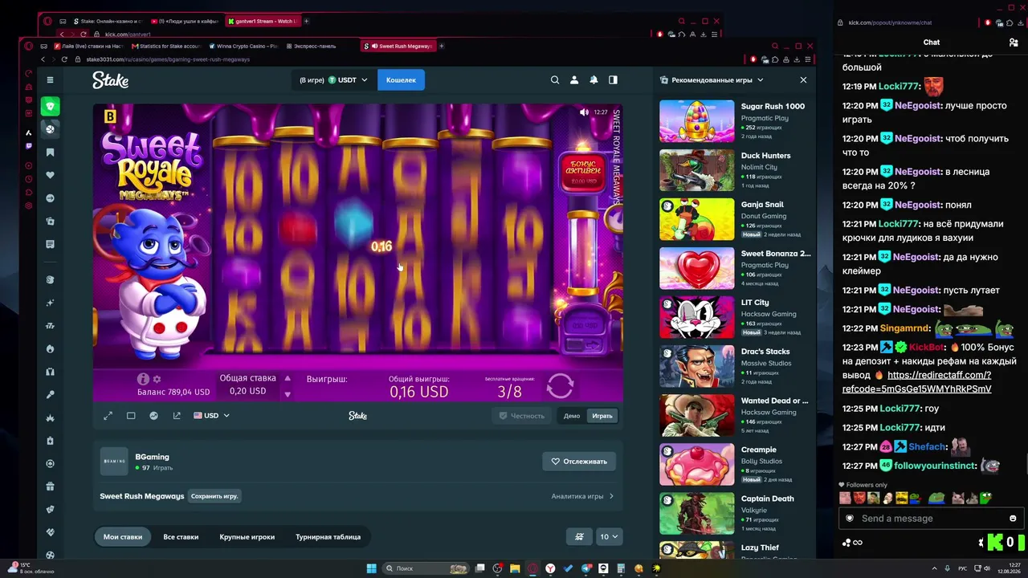The image size is (1028, 578).
Task: Switch to Играть real play mode
Action: (602, 416)
